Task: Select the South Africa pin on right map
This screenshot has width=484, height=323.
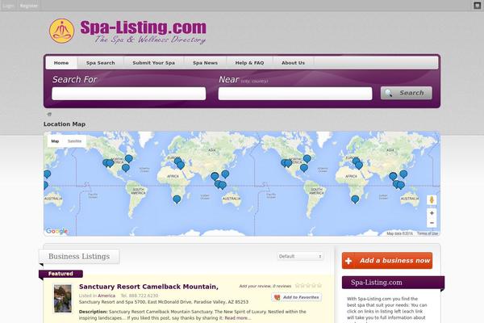Action: (x=355, y=199)
